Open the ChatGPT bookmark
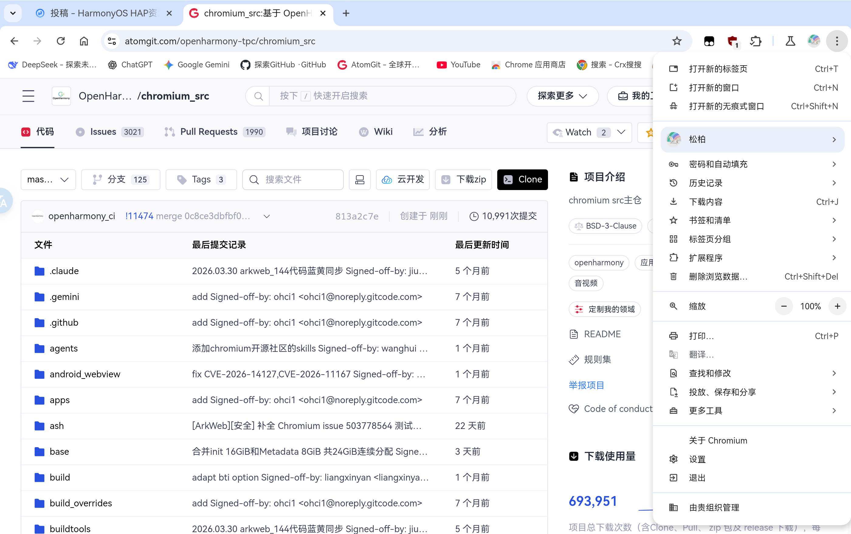Image resolution: width=851 pixels, height=534 pixels. click(130, 65)
